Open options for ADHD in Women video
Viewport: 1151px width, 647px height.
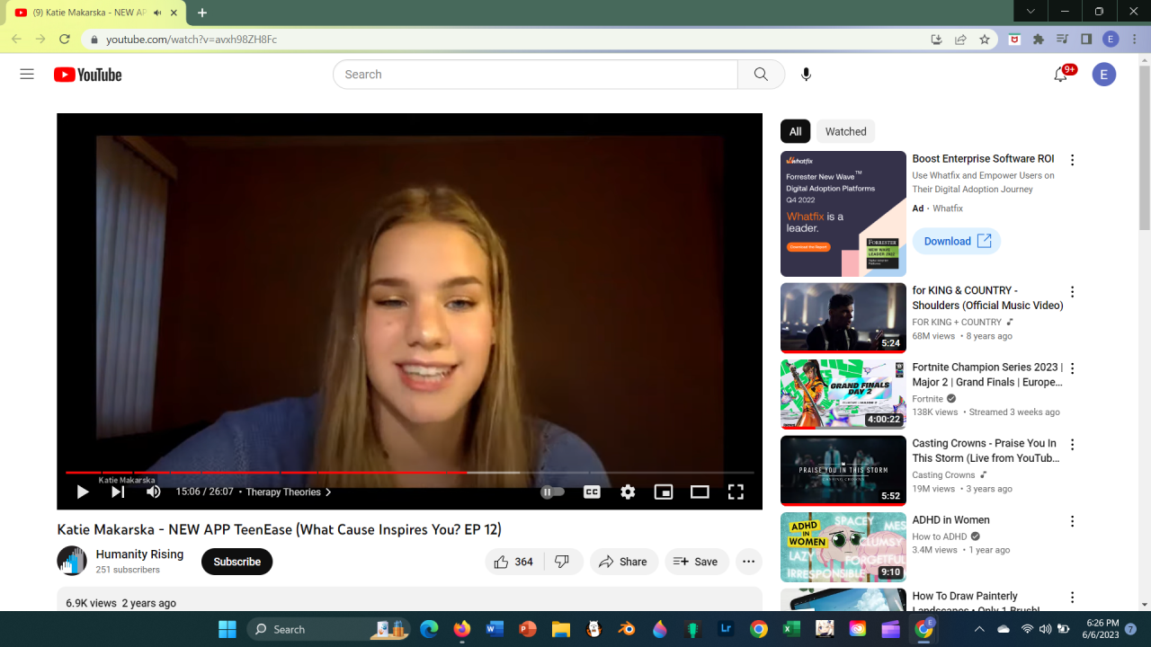(1072, 521)
